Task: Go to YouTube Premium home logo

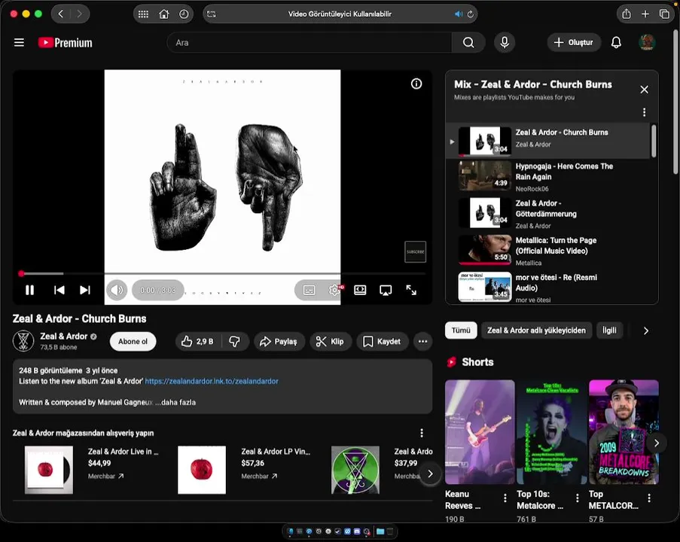Action: tap(65, 42)
